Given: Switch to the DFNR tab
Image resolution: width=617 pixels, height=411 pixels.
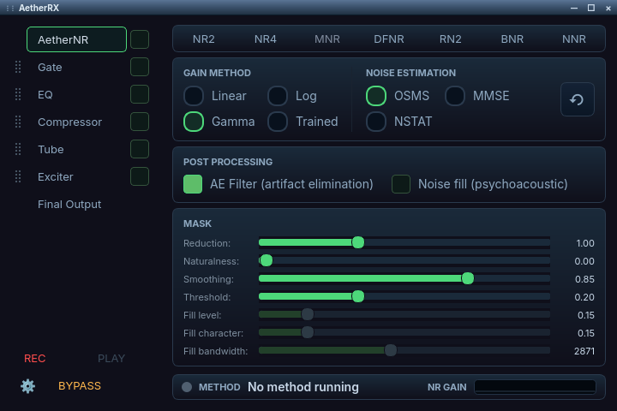Looking at the screenshot, I should (x=389, y=39).
